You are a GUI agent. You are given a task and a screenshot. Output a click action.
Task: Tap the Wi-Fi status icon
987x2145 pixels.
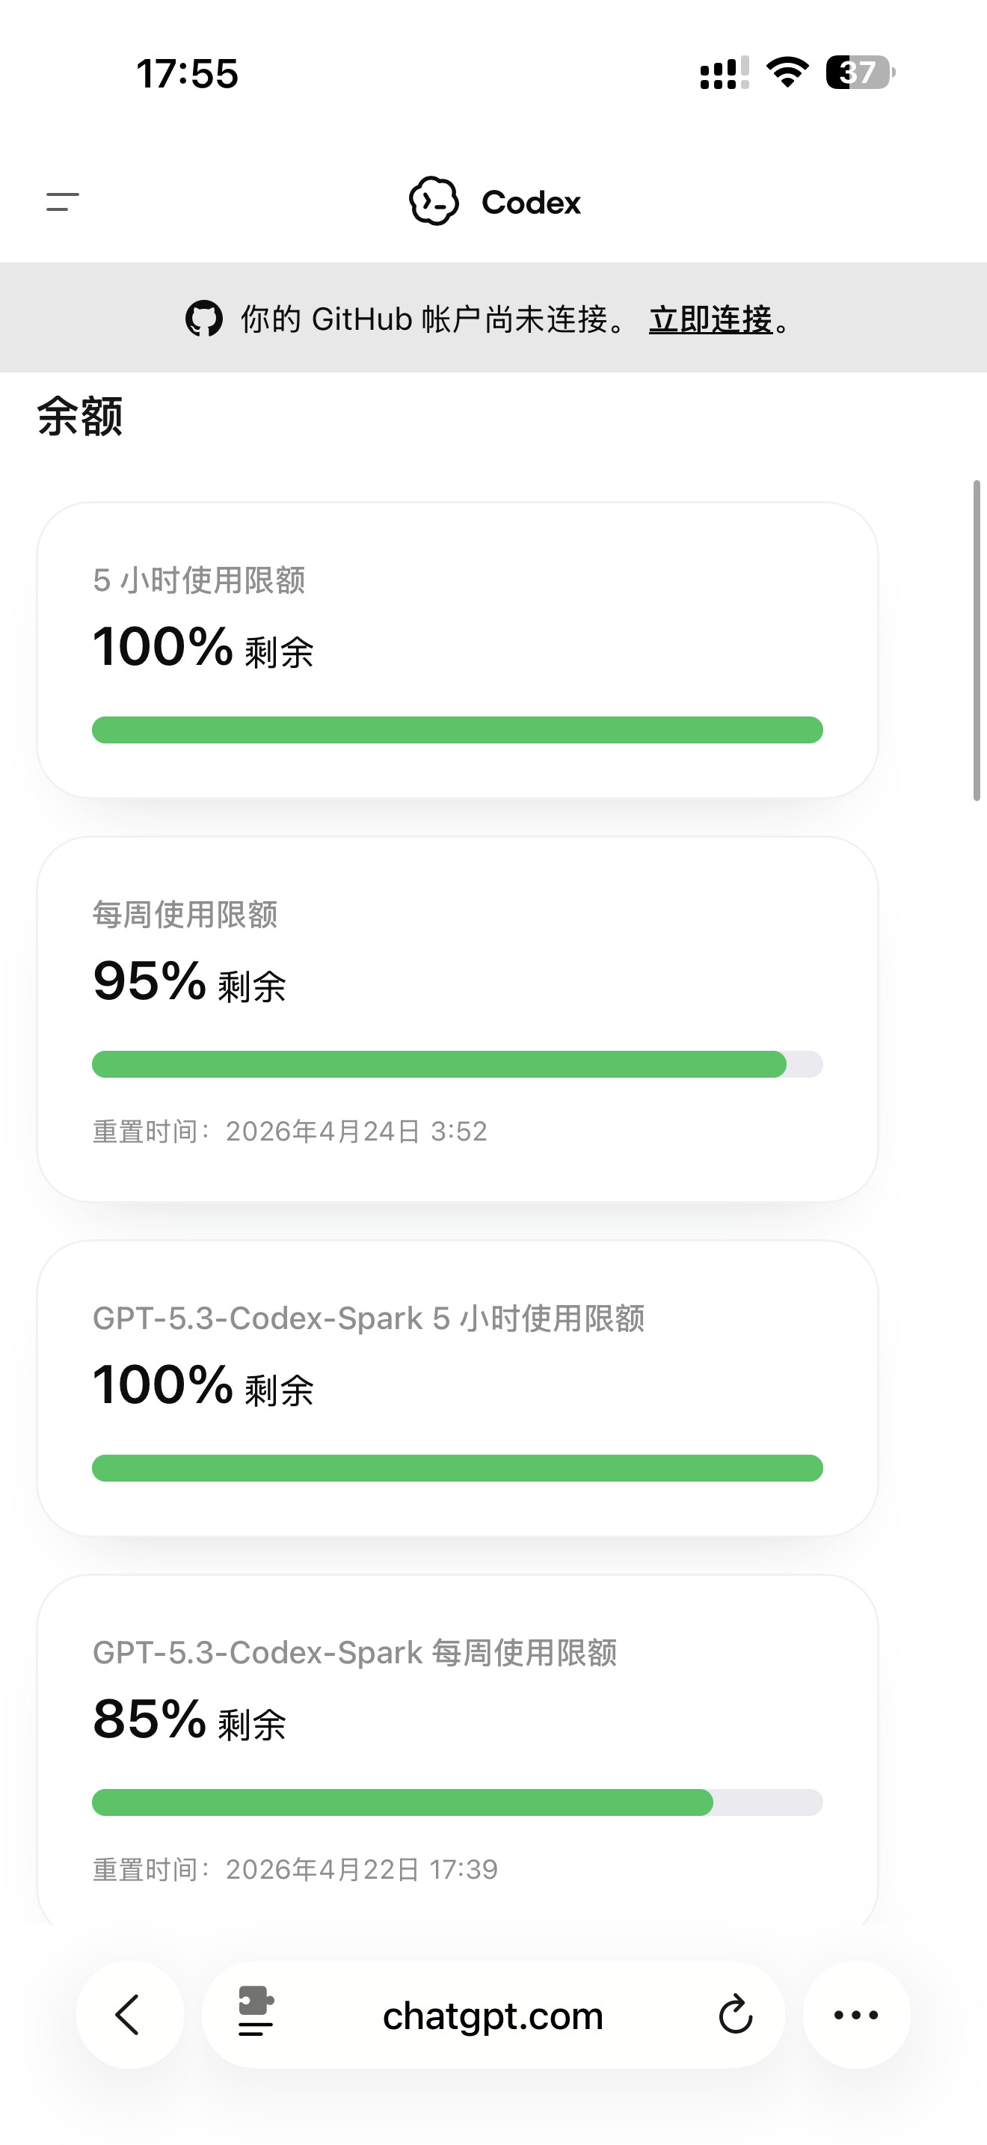pyautogui.click(x=787, y=73)
